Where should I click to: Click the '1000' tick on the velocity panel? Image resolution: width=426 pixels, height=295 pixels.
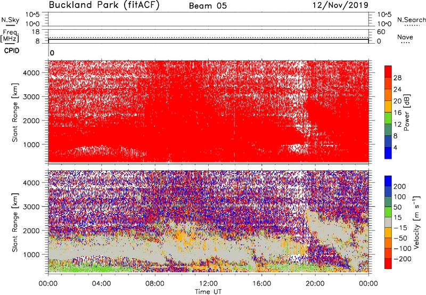[x=31, y=254]
